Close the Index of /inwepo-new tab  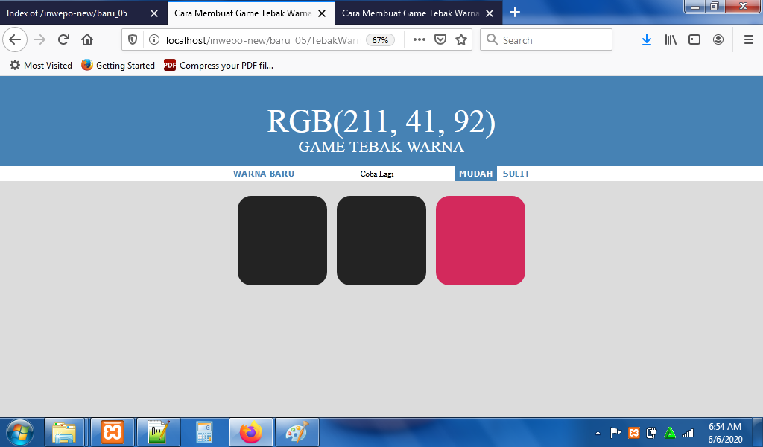coord(154,13)
